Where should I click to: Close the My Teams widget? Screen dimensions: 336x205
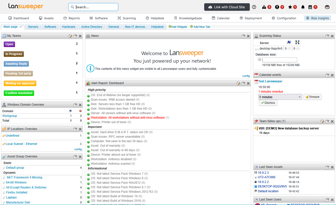[80, 36]
